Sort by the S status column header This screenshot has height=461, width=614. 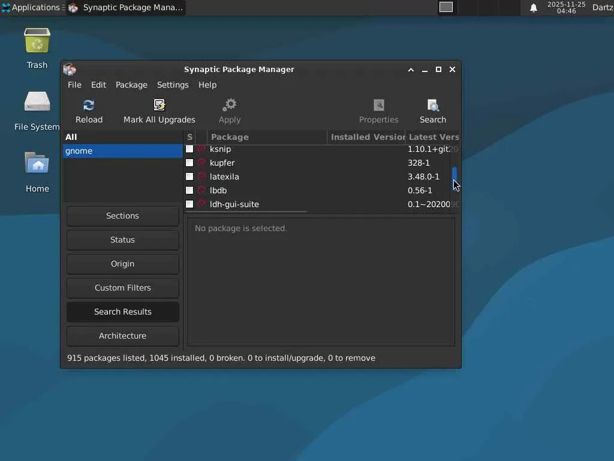[189, 137]
